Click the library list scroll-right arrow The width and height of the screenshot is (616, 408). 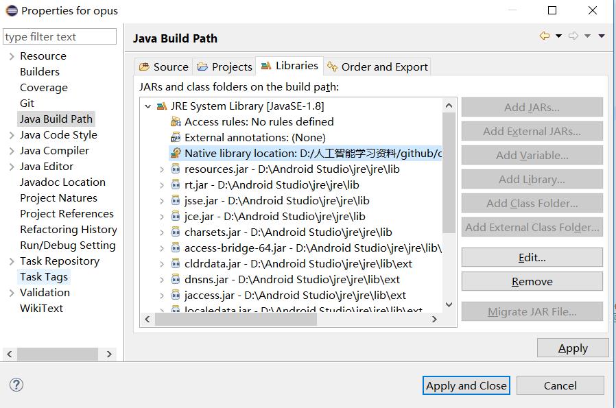coord(434,320)
